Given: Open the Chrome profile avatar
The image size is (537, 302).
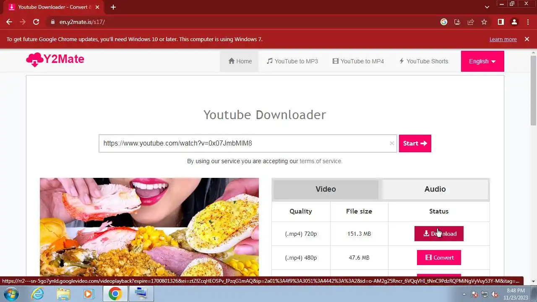Looking at the screenshot, I should click(514, 22).
